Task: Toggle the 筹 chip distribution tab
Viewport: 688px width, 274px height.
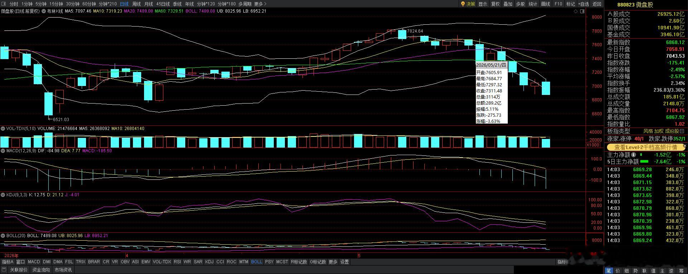Action: point(681,271)
